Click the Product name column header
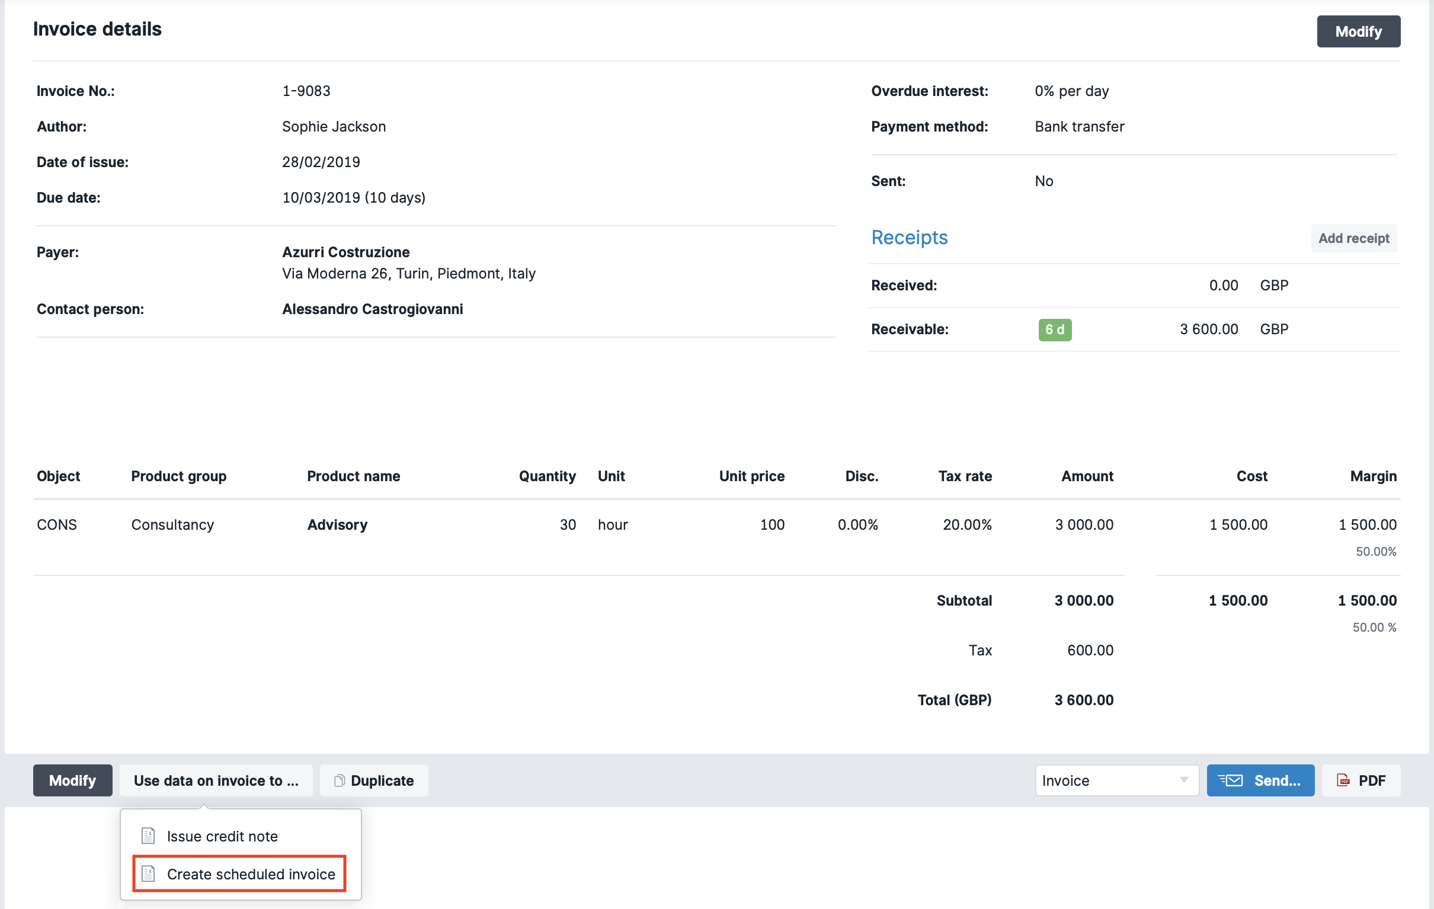Screen dimensions: 1434x909 pos(354,476)
